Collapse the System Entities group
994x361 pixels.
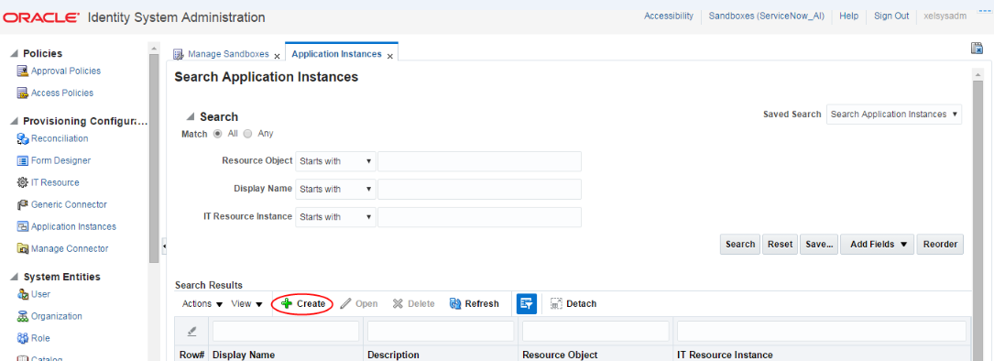click(x=14, y=278)
